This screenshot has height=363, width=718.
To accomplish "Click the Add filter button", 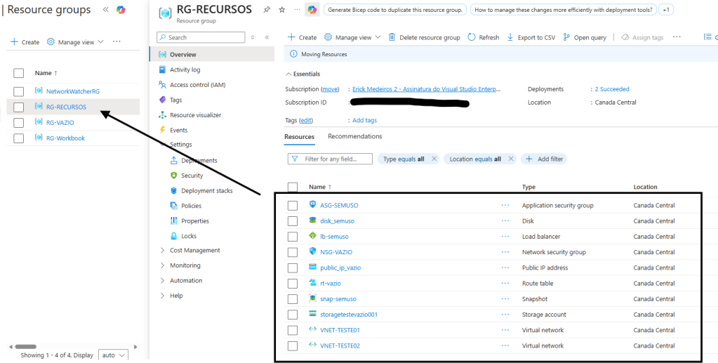I will tap(543, 159).
